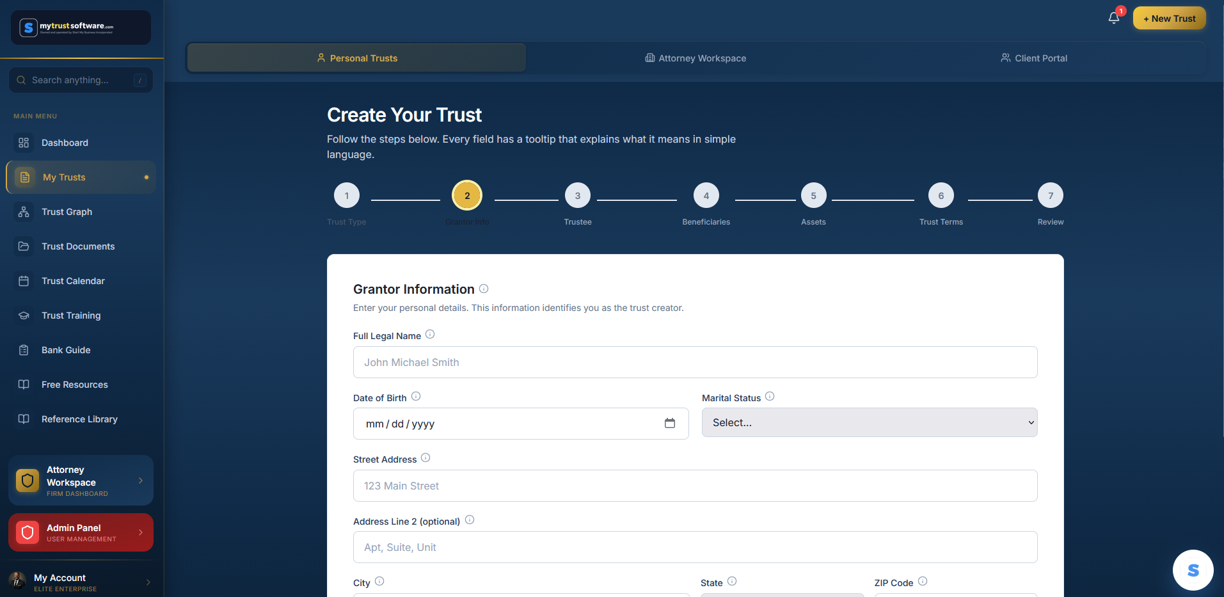1224x597 pixels.
Task: Click the Dashboard grid icon
Action: point(24,143)
